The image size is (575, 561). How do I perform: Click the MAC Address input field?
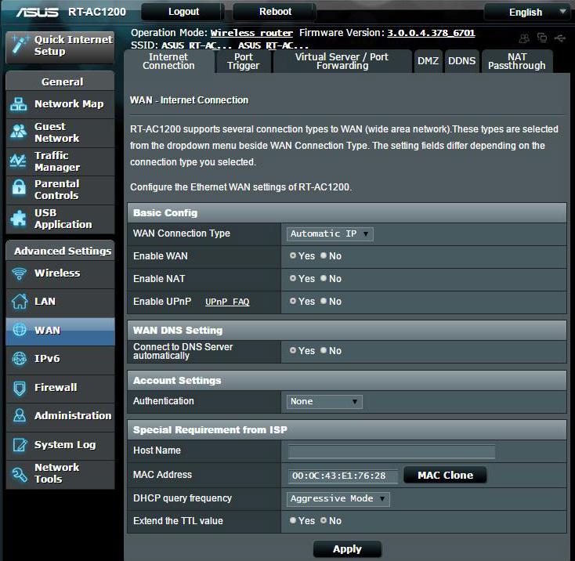click(x=342, y=476)
